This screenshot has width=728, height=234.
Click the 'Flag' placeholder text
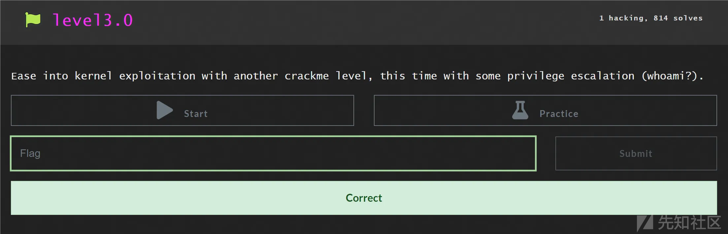(x=30, y=153)
